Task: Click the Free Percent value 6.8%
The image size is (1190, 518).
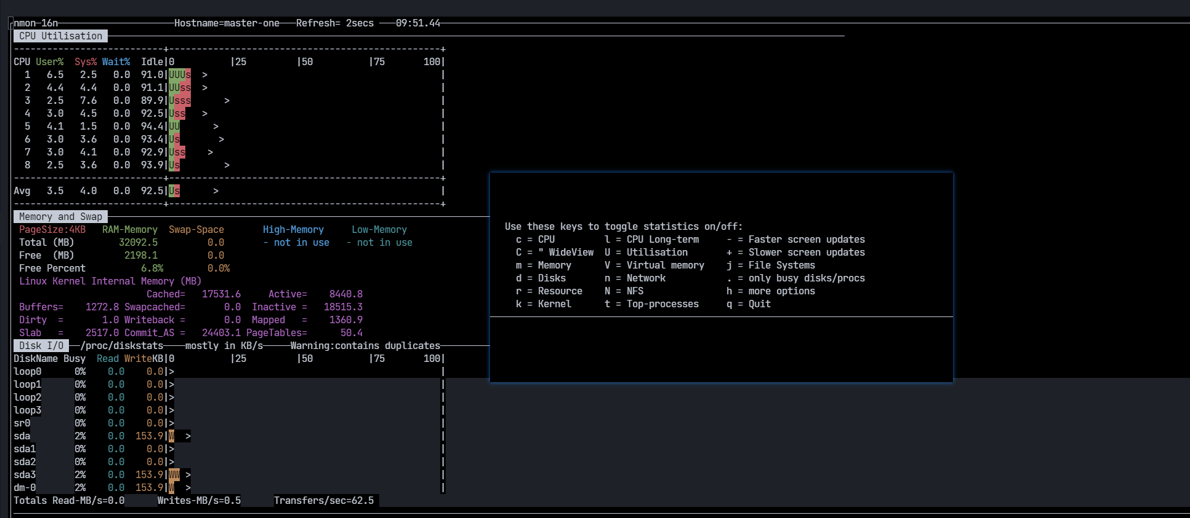Action: click(152, 268)
